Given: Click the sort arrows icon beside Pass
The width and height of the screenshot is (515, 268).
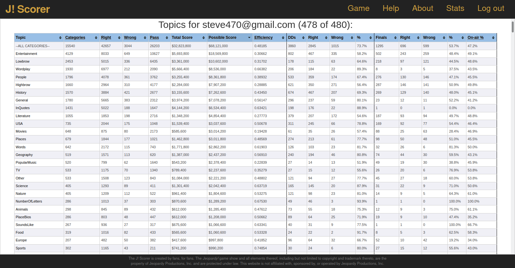Looking at the screenshot, I should coord(167,38).
